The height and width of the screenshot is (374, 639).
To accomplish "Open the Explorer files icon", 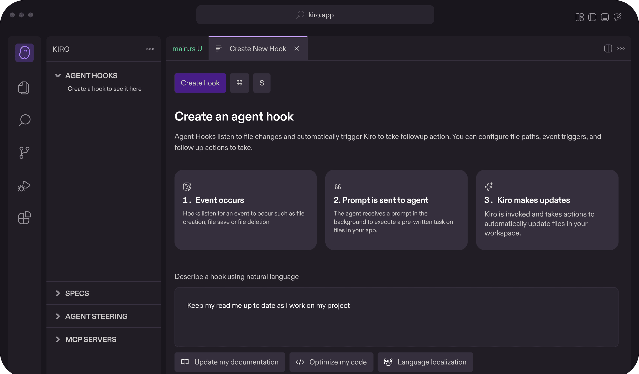I will [24, 88].
